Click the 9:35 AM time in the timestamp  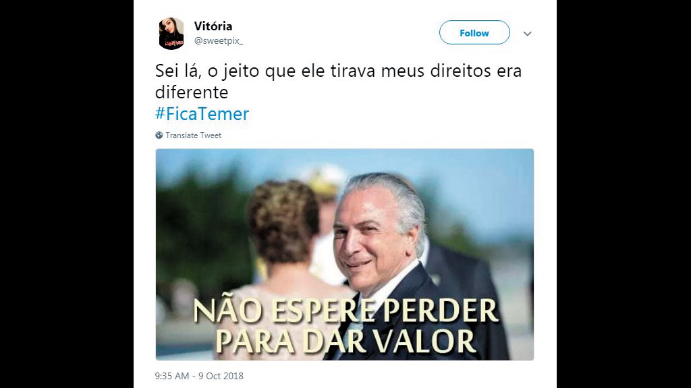click(x=172, y=376)
